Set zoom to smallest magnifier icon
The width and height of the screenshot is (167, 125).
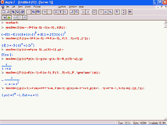click(x=101, y=12)
